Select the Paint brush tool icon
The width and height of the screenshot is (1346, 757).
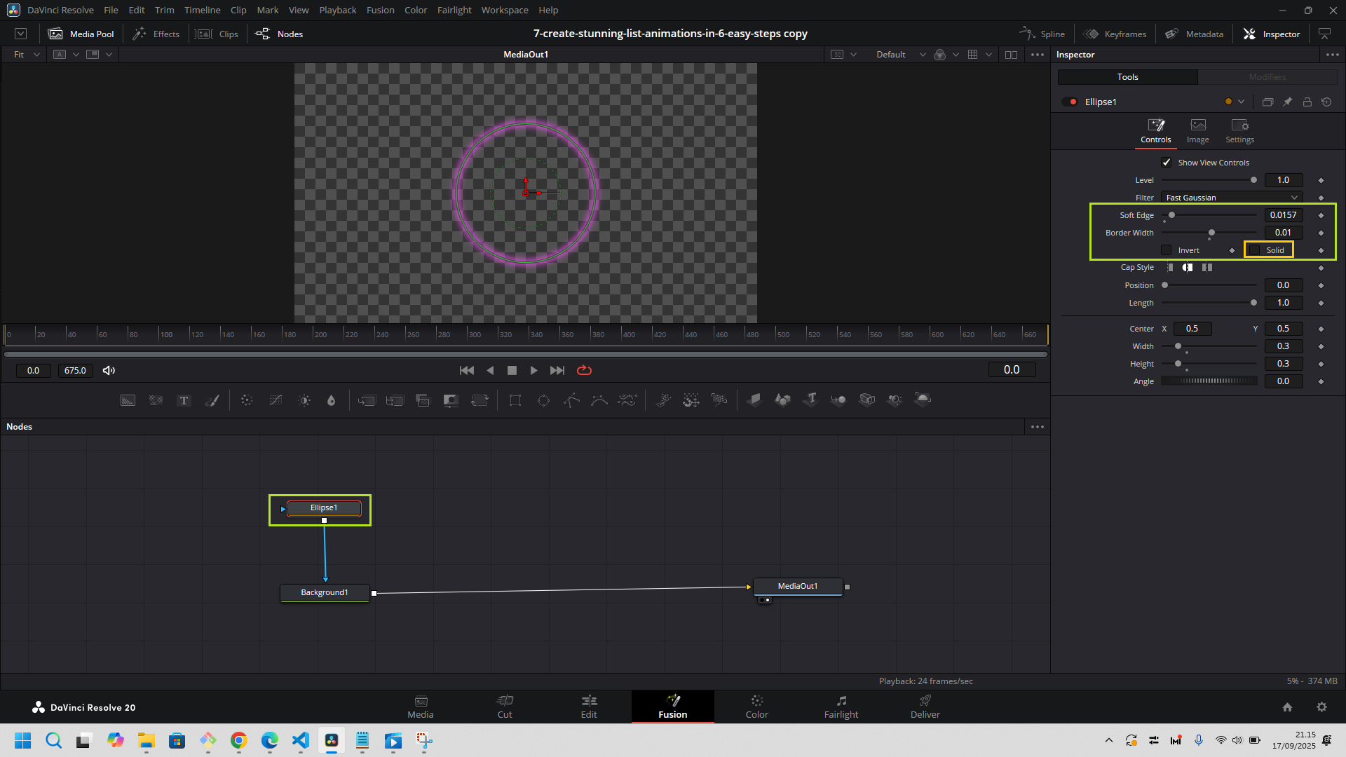tap(212, 400)
